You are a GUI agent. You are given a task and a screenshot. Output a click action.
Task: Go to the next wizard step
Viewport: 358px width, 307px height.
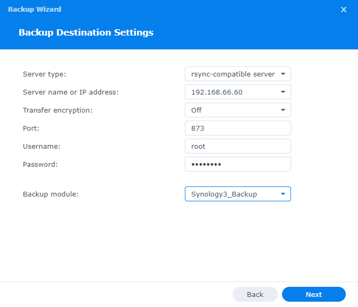click(313, 294)
